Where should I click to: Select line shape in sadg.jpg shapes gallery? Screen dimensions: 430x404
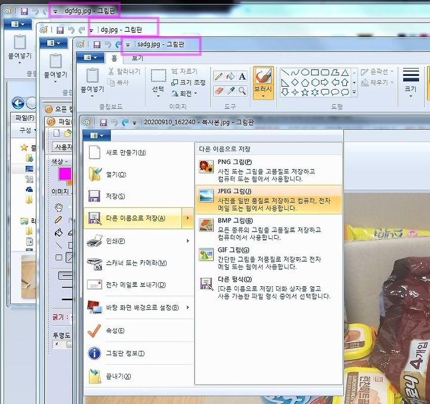[285, 72]
